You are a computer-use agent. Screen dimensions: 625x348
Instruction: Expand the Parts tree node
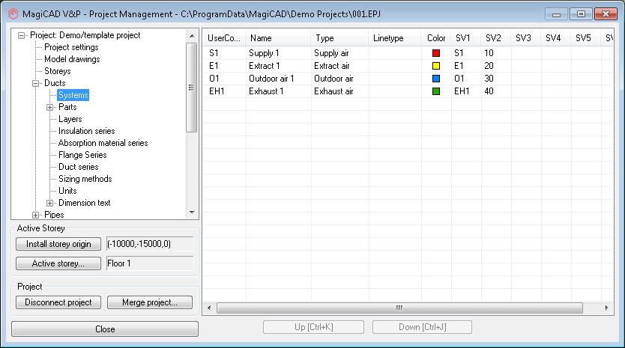[x=49, y=107]
